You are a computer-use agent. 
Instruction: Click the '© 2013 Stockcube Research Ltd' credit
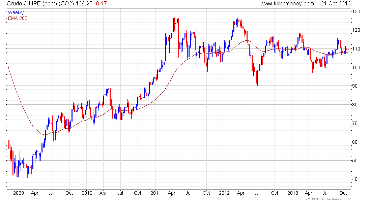pos(327,199)
